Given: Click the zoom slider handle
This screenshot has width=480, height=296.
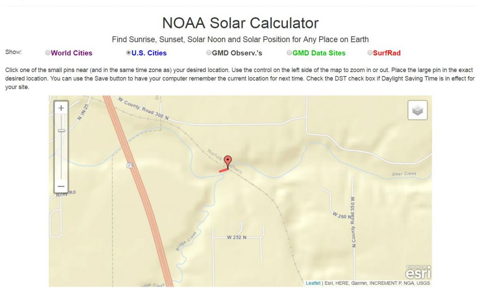Looking at the screenshot, I should click(x=61, y=130).
